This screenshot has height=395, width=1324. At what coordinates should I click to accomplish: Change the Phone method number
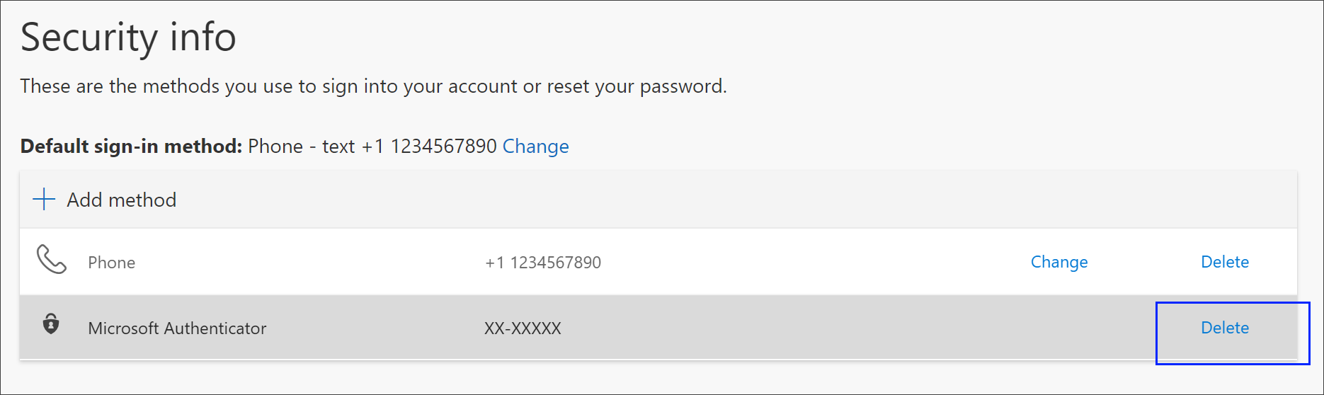(1059, 262)
